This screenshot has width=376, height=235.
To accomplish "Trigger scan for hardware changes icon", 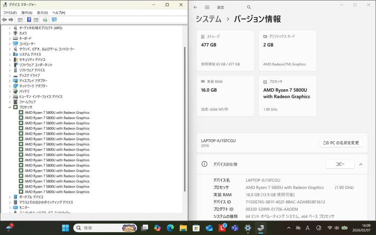I will [x=45, y=20].
